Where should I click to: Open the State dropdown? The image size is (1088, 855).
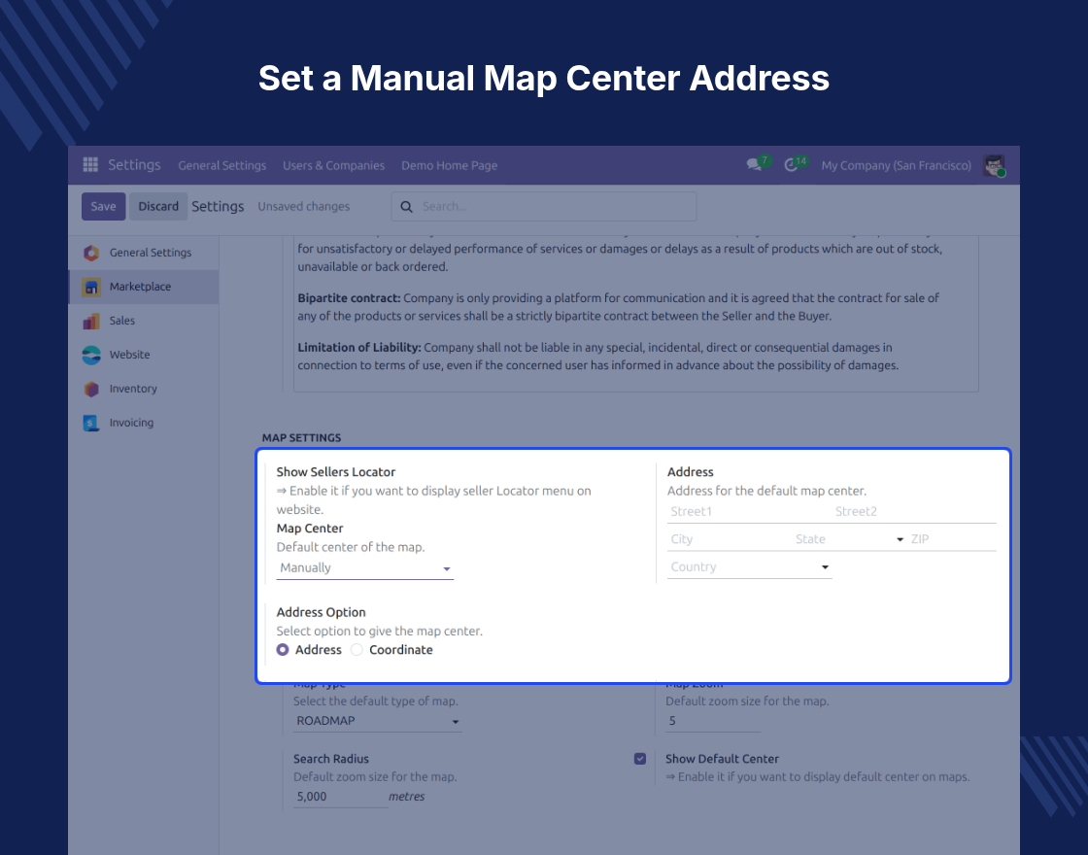849,539
